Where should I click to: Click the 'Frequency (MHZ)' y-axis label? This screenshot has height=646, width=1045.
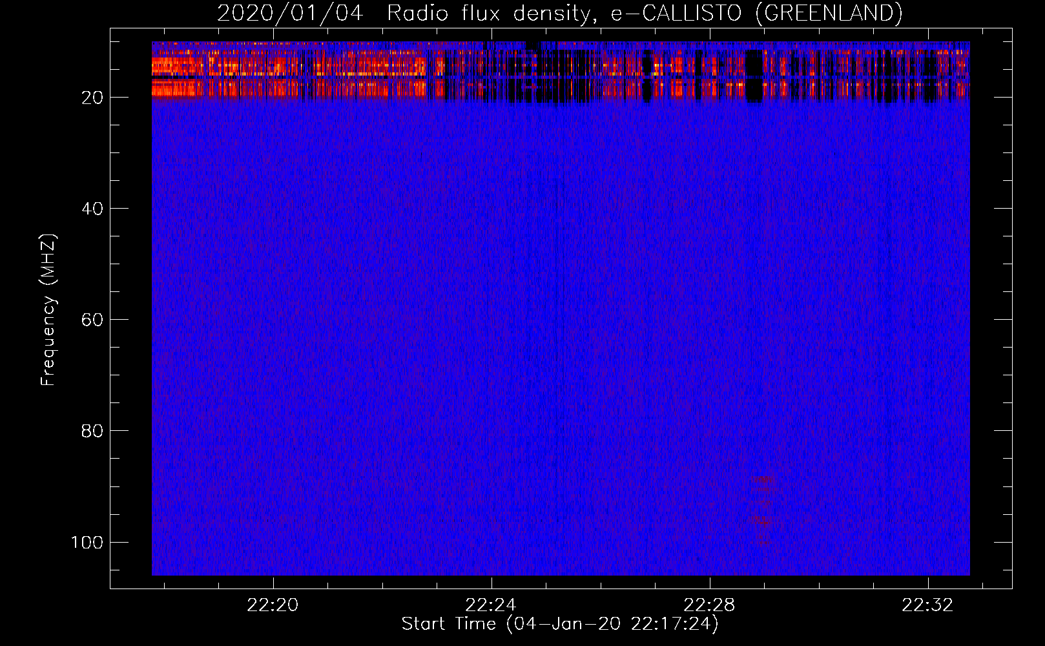point(48,309)
